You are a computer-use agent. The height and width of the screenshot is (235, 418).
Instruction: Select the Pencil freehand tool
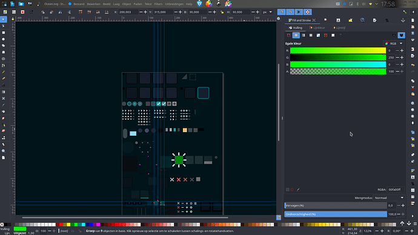pos(3,72)
